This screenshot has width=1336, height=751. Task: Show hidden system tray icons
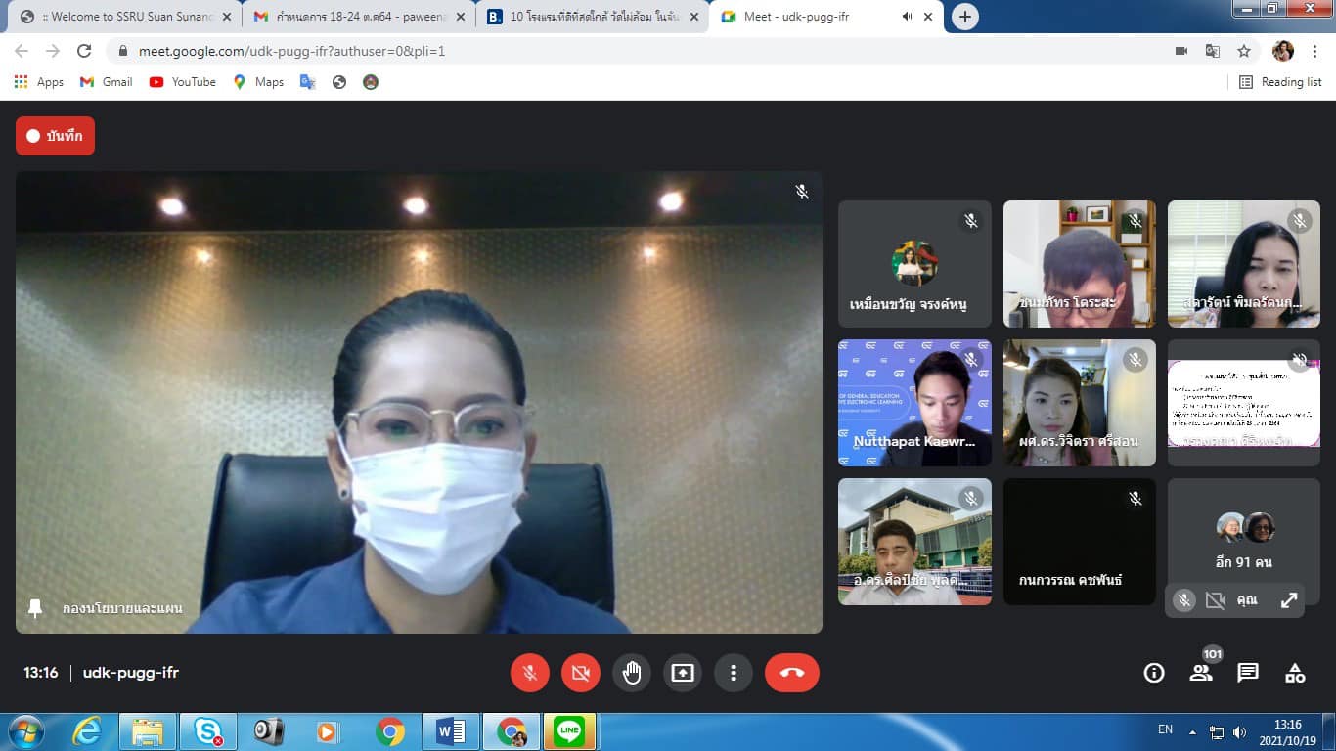1192,731
